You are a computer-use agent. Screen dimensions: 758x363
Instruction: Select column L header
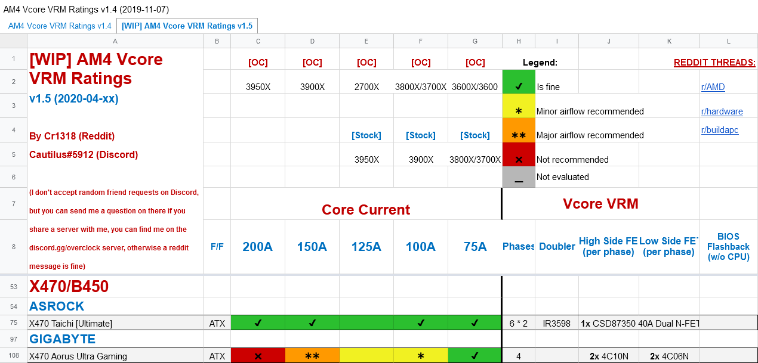[x=729, y=41]
